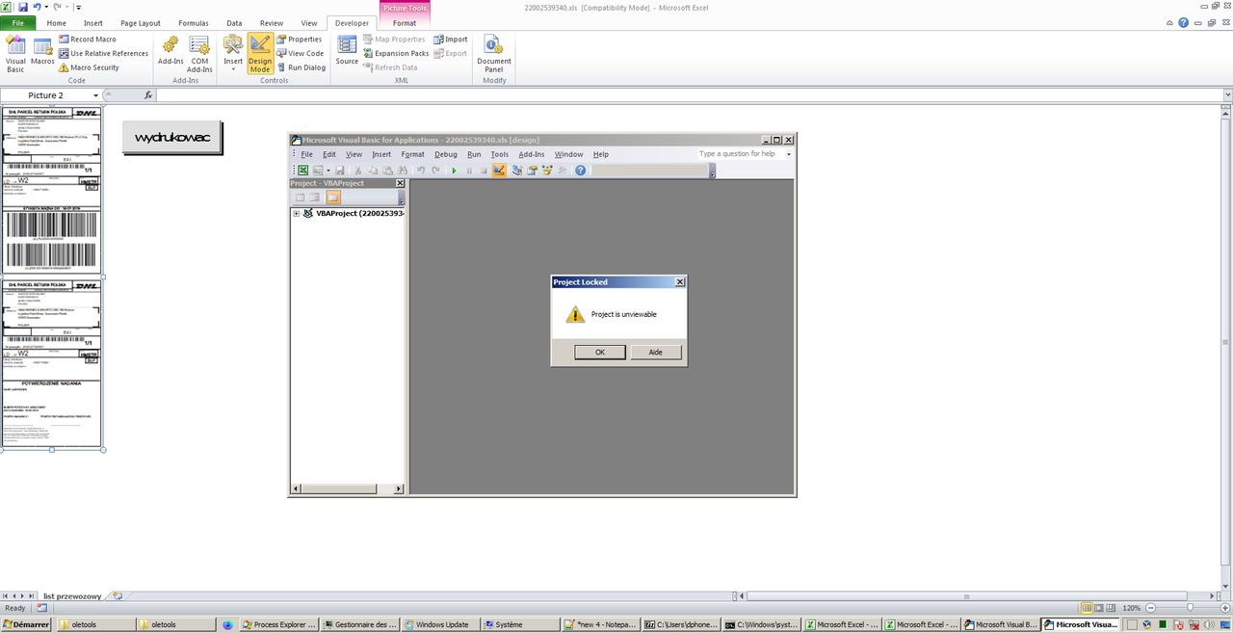Switch to the Page Layout tab
Viewport: 1233px width, 633px height.
[x=141, y=22]
